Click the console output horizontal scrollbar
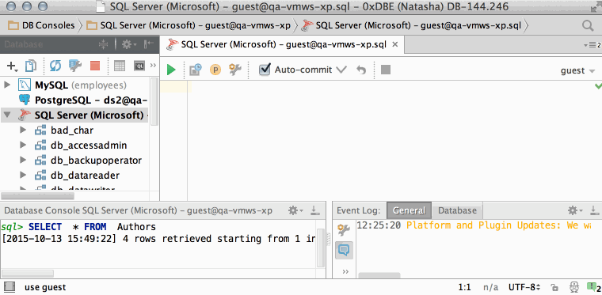Screen dimensions: 602x295 [28, 274]
